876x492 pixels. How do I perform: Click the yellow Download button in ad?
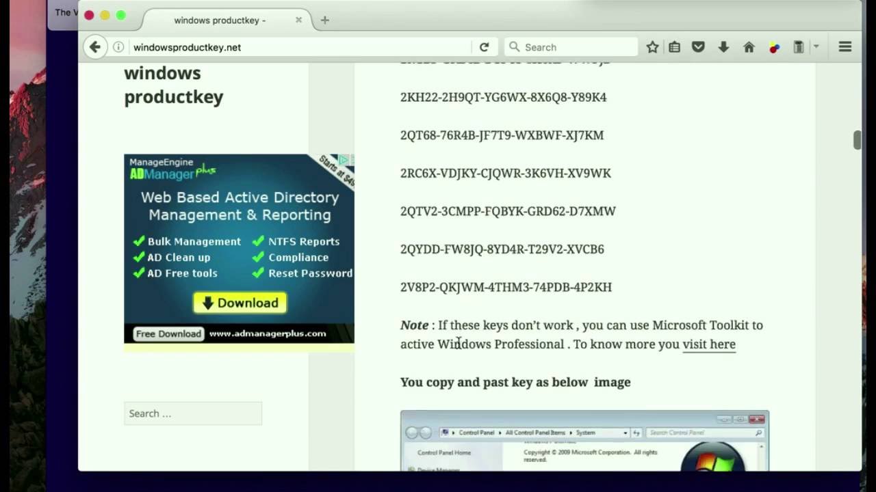240,303
